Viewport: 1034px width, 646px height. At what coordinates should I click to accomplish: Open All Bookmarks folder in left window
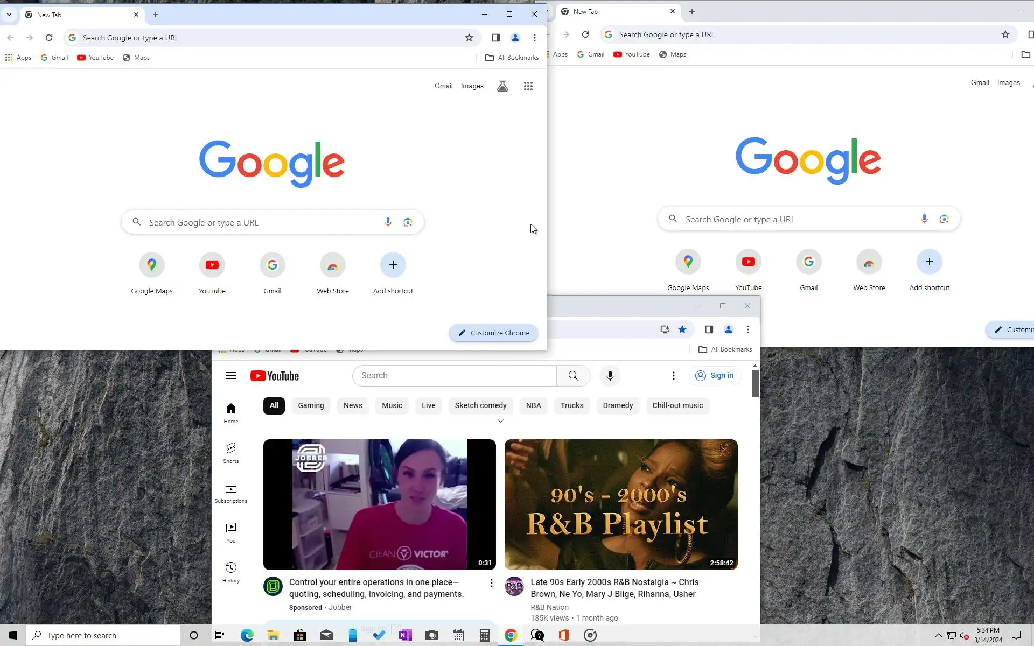click(512, 58)
